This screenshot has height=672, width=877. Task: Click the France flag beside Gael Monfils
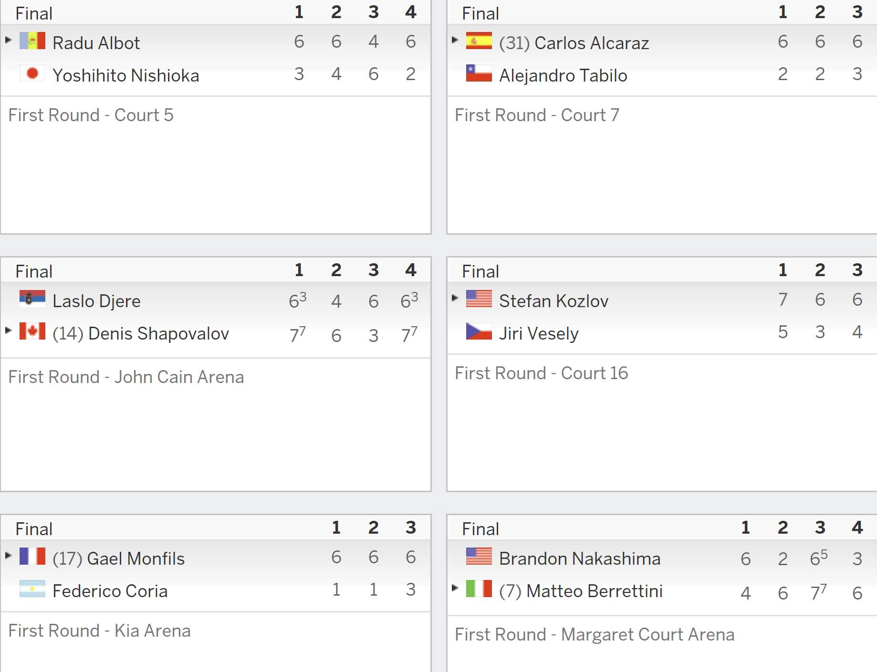point(32,557)
